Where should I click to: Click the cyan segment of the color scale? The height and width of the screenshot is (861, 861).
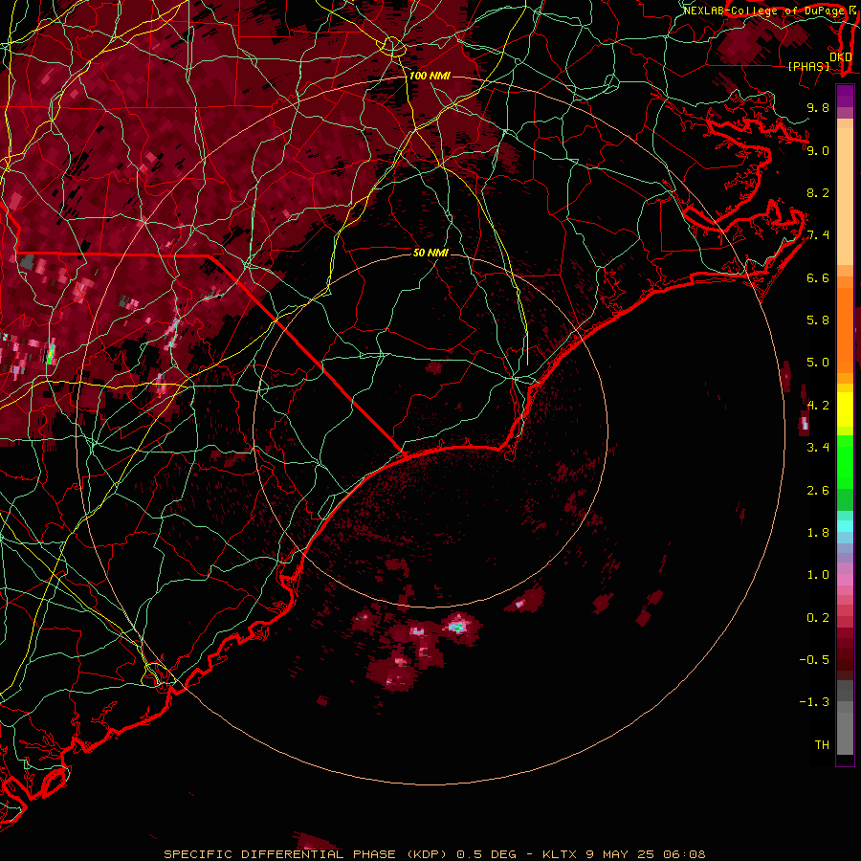click(845, 526)
